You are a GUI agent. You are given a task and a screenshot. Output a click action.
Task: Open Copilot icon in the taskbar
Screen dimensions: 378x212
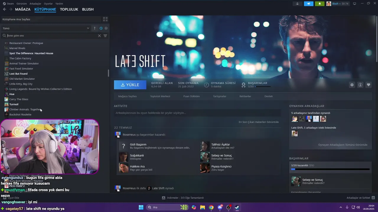pos(194,207)
